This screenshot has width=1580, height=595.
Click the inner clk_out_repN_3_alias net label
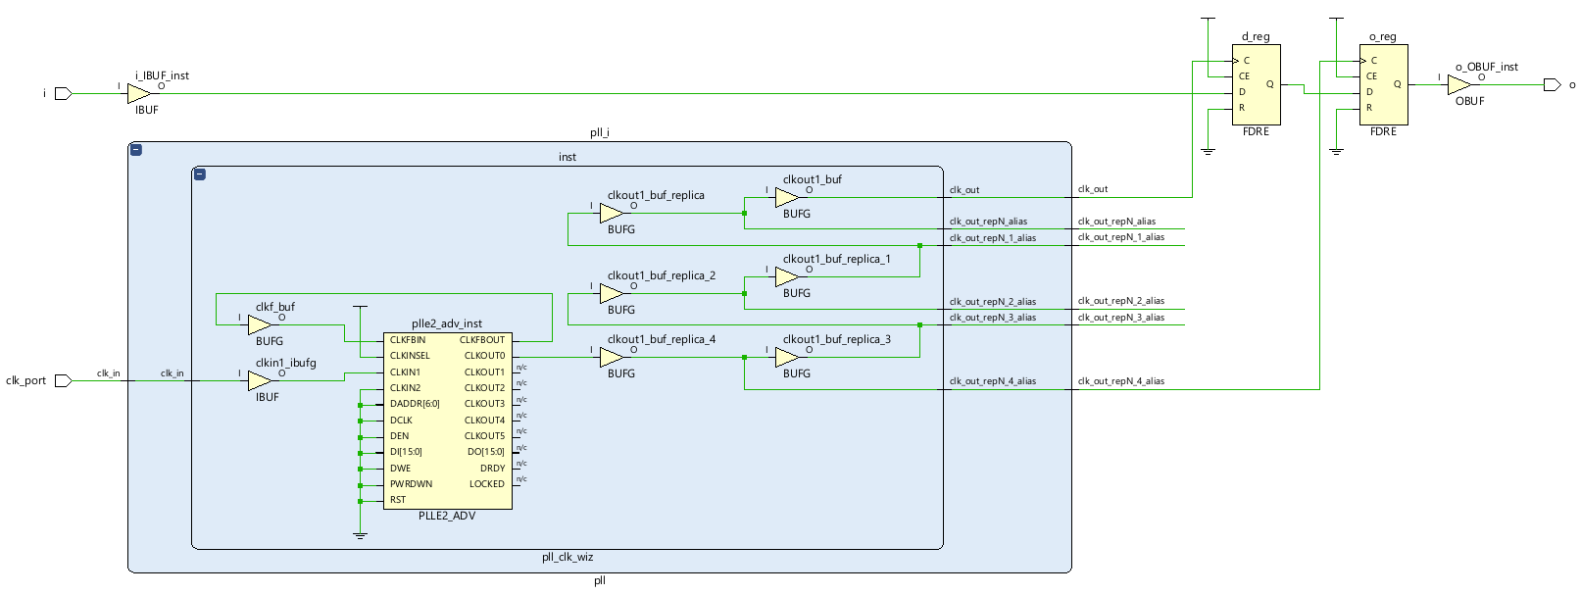pos(992,318)
